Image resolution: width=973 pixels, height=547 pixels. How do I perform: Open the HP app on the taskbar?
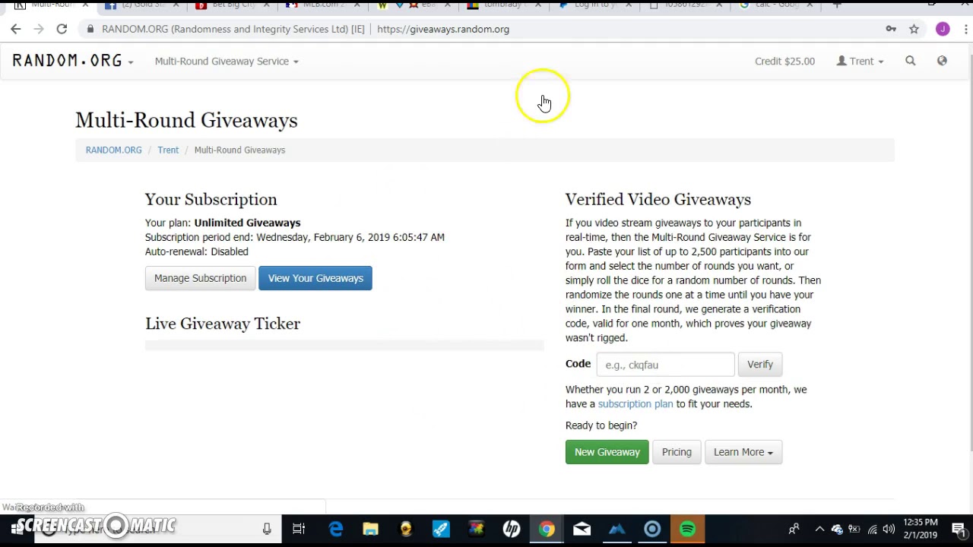(512, 529)
